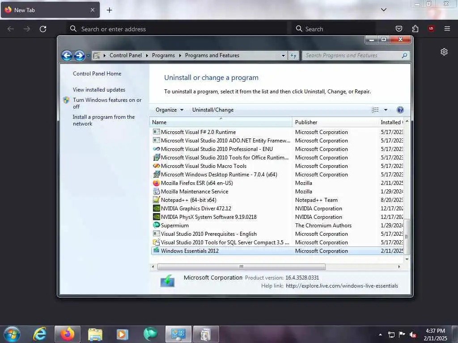Click the Firefox Search box
Viewport: 458px width, 343px height.
(x=334, y=29)
